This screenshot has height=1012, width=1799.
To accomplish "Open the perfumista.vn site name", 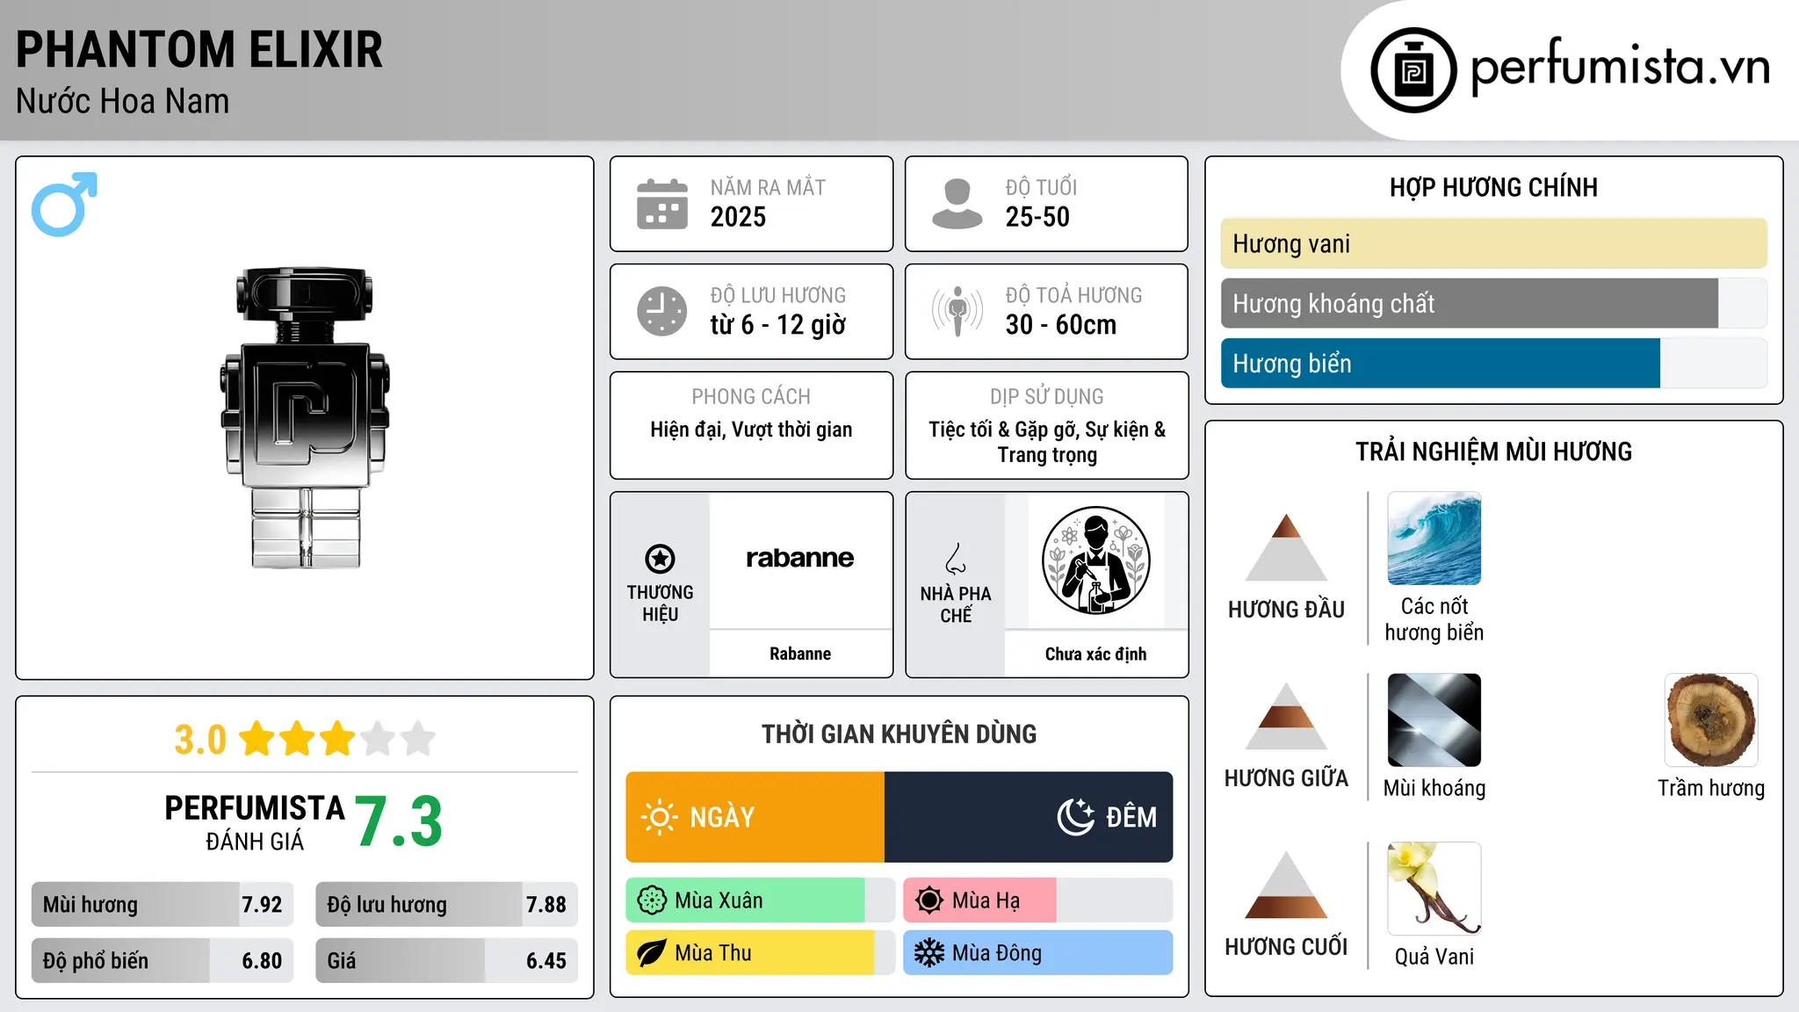I will coord(1621,68).
